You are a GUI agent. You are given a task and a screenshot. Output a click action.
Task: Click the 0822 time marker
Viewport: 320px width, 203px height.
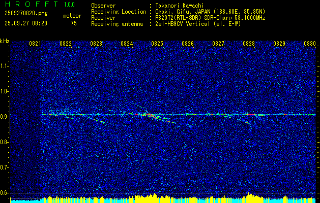[66, 43]
